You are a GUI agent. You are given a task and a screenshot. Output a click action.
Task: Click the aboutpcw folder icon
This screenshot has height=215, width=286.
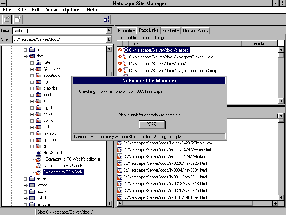tap(39, 75)
